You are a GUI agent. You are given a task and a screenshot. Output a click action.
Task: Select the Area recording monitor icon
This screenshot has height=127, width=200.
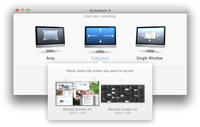point(50,39)
